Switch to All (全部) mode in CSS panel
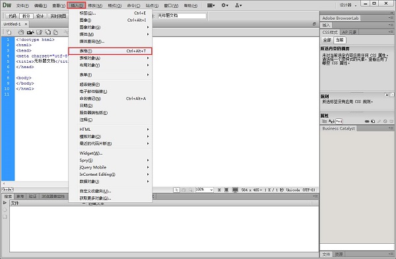The image size is (396, 259). point(327,40)
